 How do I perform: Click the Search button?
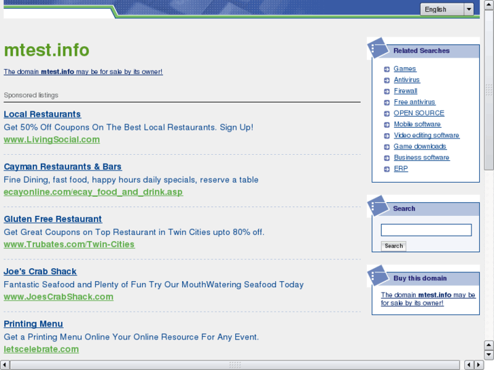pyautogui.click(x=393, y=246)
